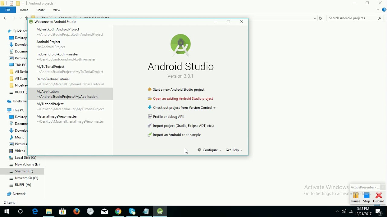387x217 pixels.
Task: Open recent project MyFirstKotlinAndroidProject
Action: click(x=70, y=32)
